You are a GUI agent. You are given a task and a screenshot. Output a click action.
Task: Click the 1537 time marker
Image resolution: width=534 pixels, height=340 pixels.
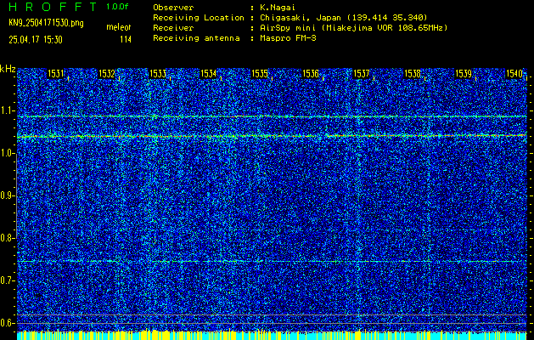(x=362, y=74)
